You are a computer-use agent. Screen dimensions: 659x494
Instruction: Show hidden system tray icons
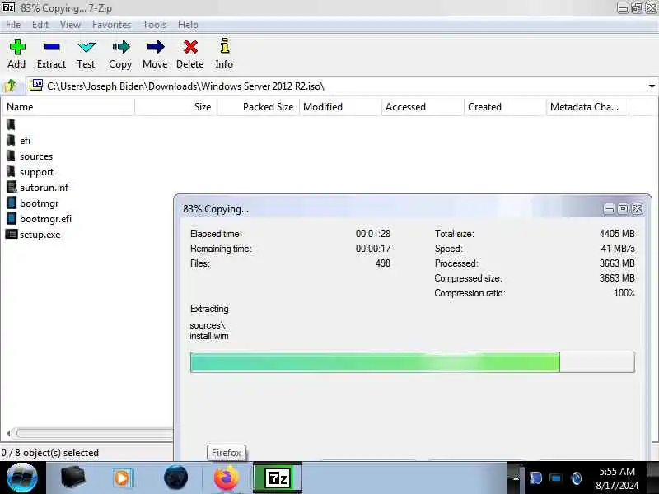[516, 478]
